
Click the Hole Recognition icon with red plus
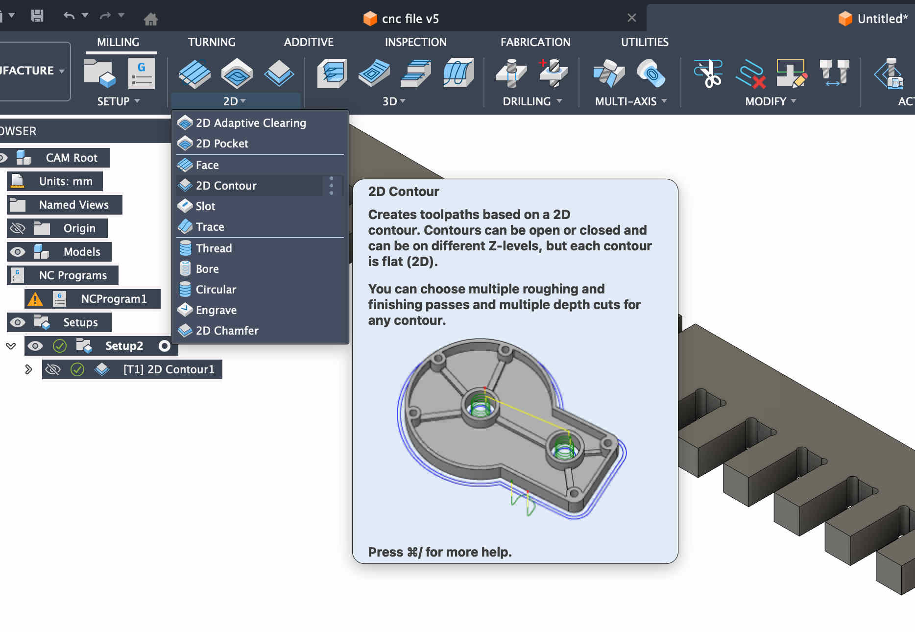point(554,73)
